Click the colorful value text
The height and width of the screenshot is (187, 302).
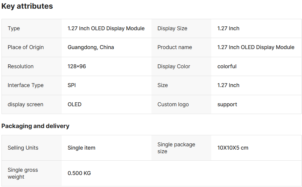227,66
